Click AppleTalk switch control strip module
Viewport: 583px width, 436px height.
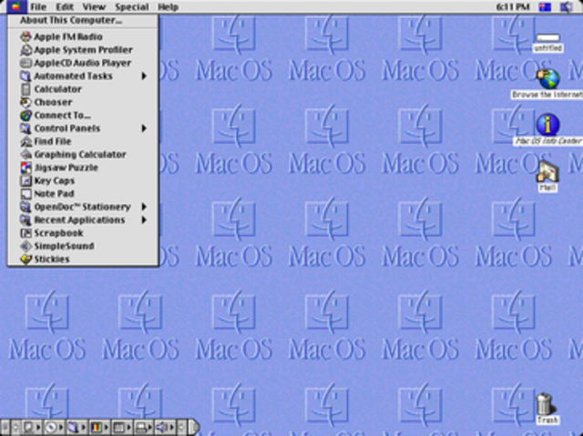tap(32, 427)
